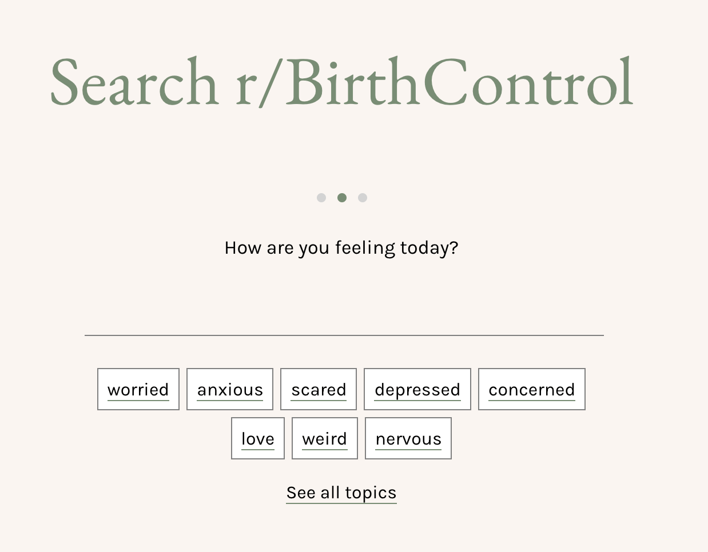This screenshot has height=552, width=708.
Task: Click the word 'Search' in the heading
Action: [134, 83]
